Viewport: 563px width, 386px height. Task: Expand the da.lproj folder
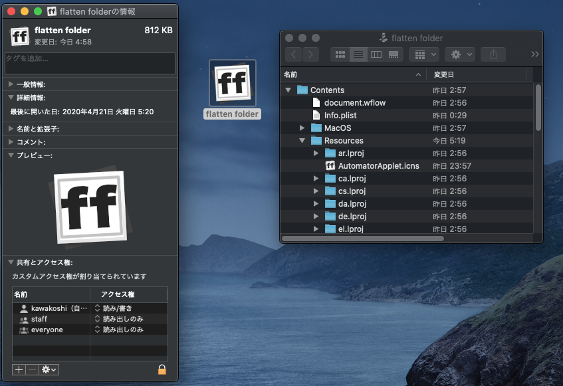pos(316,203)
